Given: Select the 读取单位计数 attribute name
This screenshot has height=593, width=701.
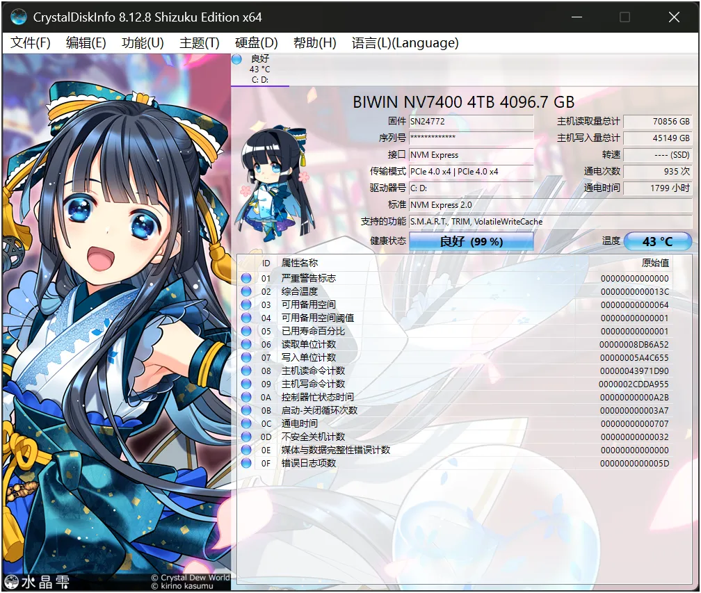Looking at the screenshot, I should tap(309, 344).
